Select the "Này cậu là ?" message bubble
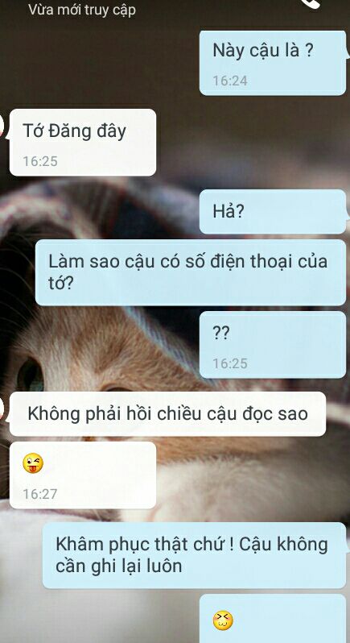This screenshot has height=643, width=350. pyautogui.click(x=273, y=63)
